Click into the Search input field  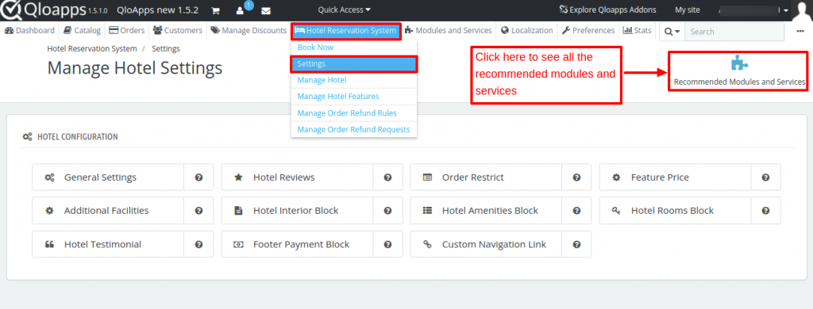[734, 31]
